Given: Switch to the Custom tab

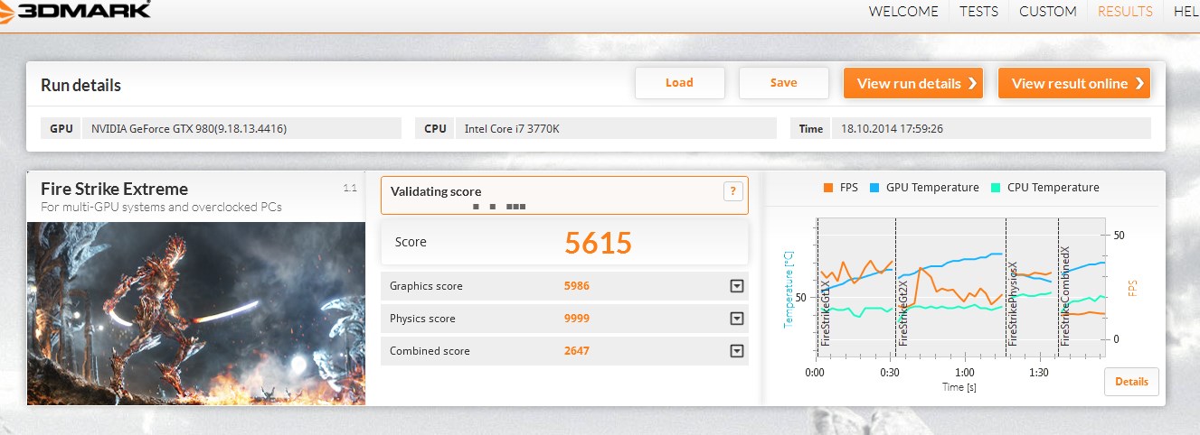Looking at the screenshot, I should pyautogui.click(x=1047, y=12).
